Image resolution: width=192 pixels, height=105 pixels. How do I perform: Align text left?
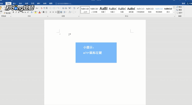[x=50, y=12]
